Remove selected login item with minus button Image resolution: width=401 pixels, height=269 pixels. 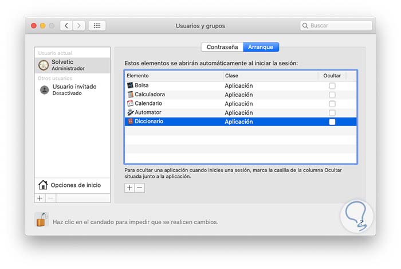pyautogui.click(x=139, y=188)
